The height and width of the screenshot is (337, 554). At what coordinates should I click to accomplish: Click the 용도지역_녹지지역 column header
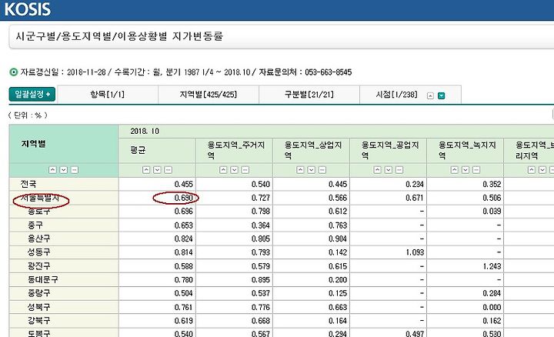[466, 151]
